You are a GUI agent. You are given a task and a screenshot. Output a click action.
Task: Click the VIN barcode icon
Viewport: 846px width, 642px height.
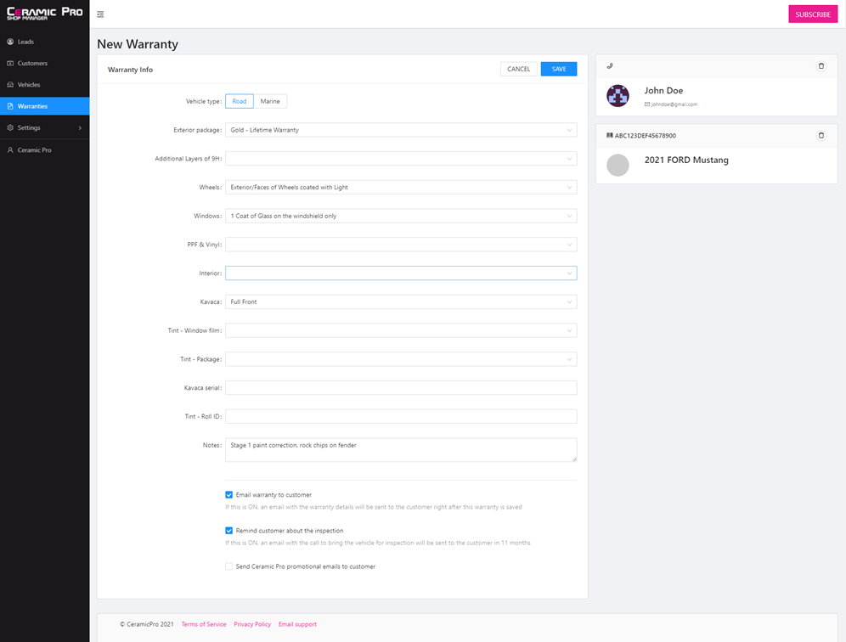coord(610,135)
